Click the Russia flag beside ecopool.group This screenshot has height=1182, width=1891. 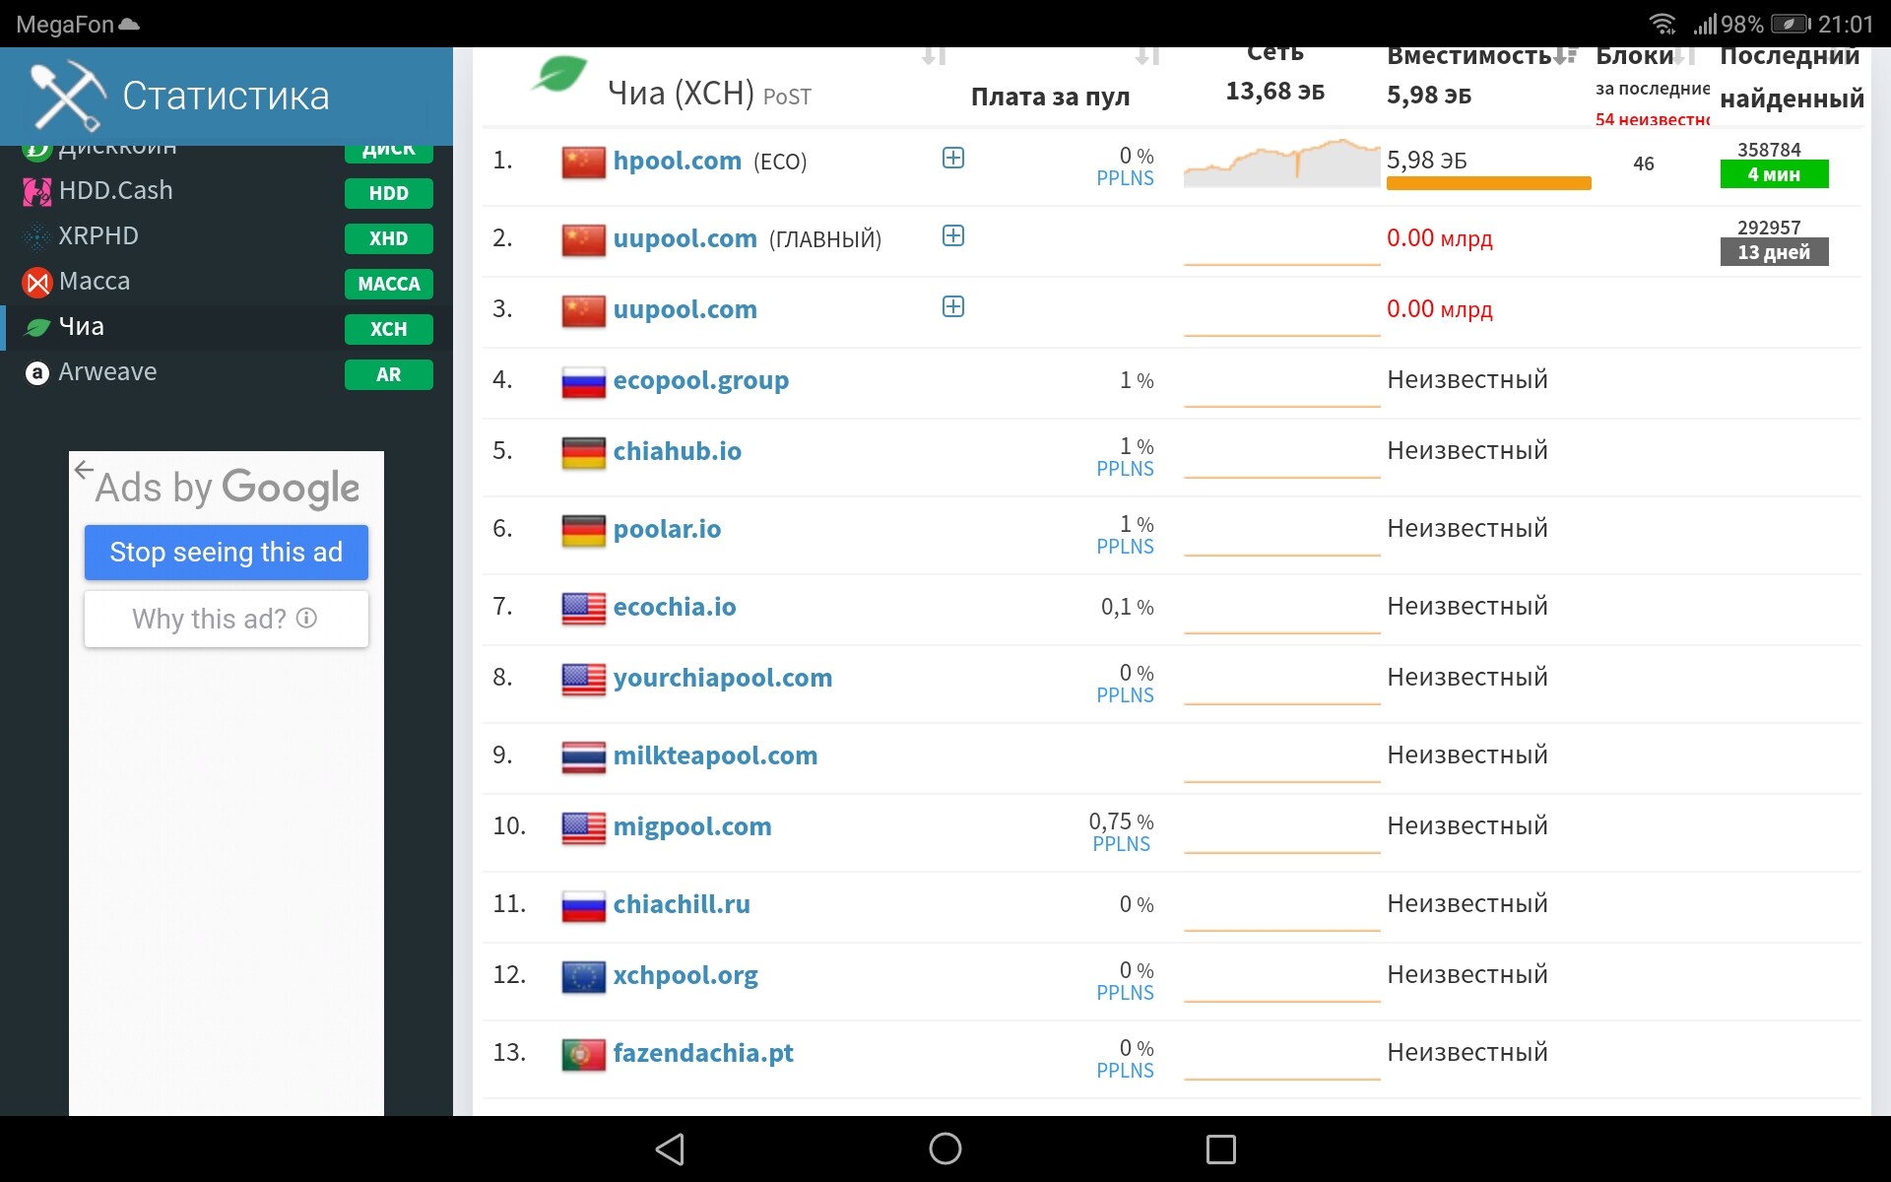pos(583,381)
